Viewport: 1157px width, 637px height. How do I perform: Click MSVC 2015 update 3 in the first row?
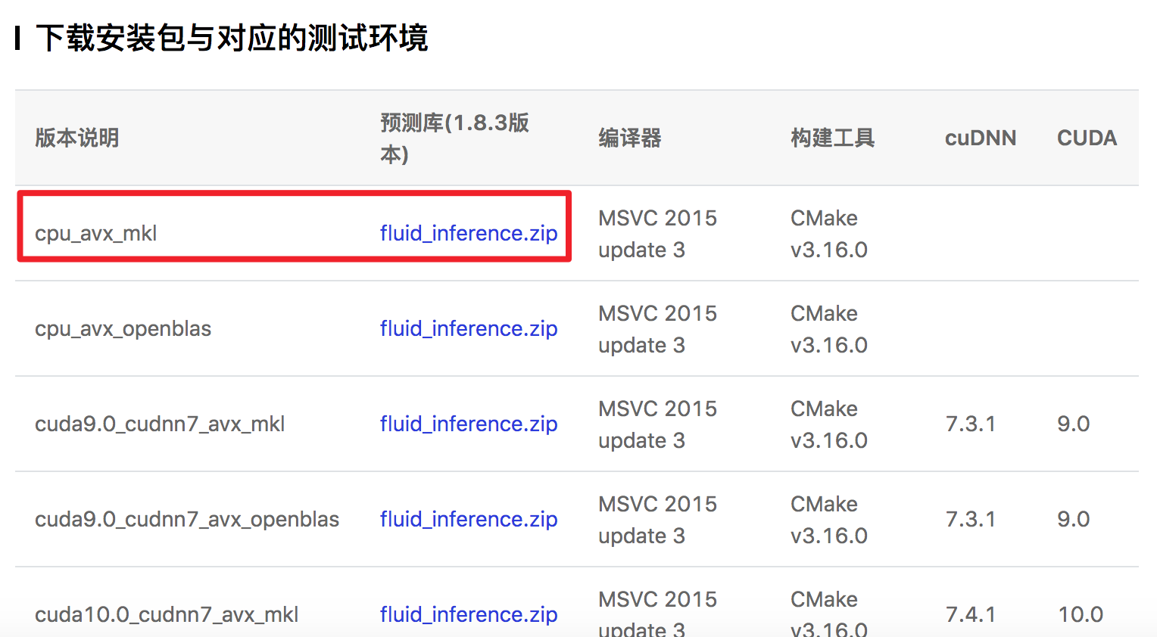tap(657, 233)
